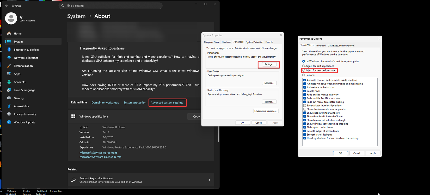Close the System Properties dialog with X
This screenshot has height=195, width=430.
click(281, 35)
